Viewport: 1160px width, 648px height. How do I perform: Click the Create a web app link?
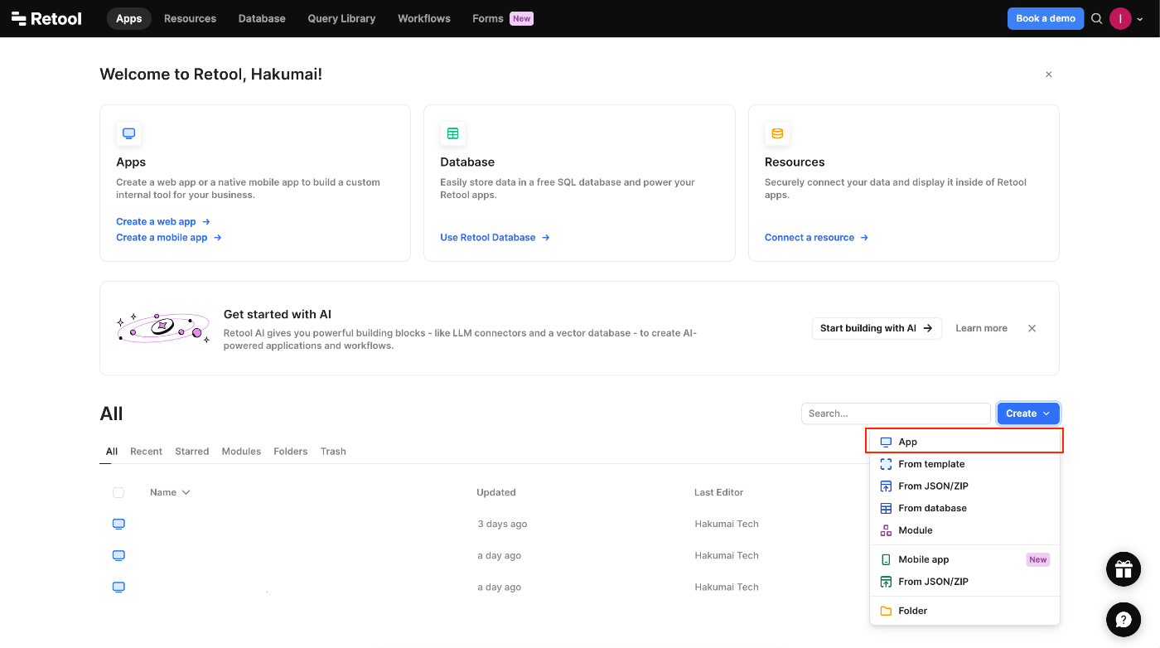163,221
